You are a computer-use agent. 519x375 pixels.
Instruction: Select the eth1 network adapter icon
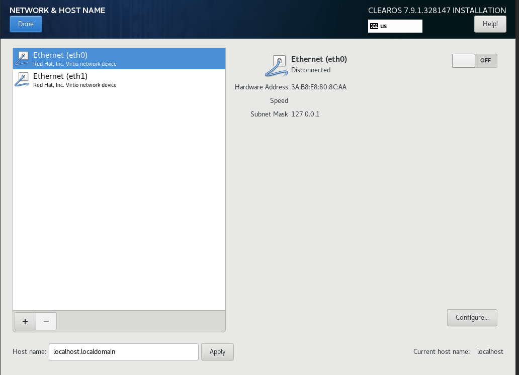[x=22, y=79]
